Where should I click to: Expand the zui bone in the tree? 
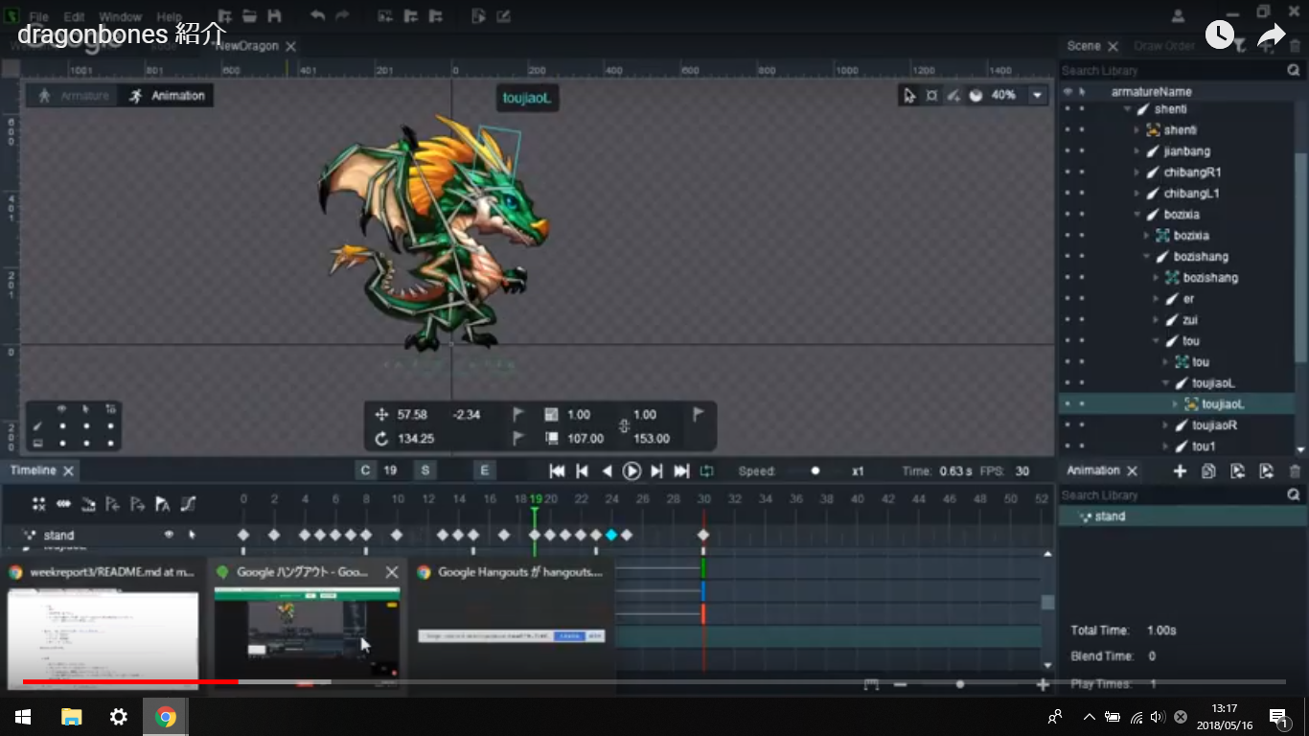point(1158,320)
